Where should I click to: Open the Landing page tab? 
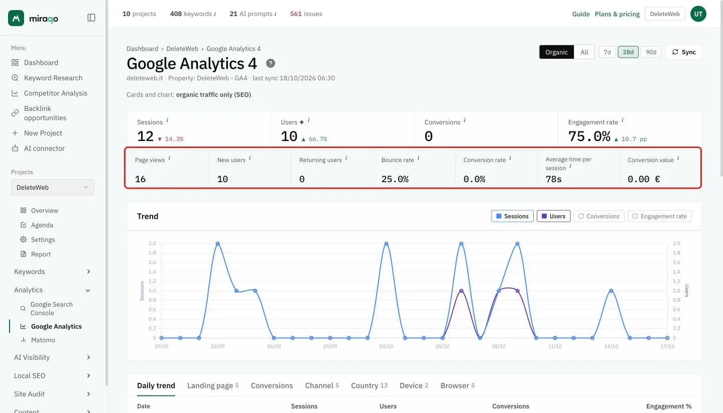click(213, 386)
